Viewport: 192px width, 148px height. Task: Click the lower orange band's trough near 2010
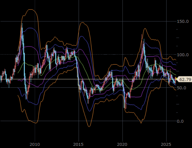[35, 123]
